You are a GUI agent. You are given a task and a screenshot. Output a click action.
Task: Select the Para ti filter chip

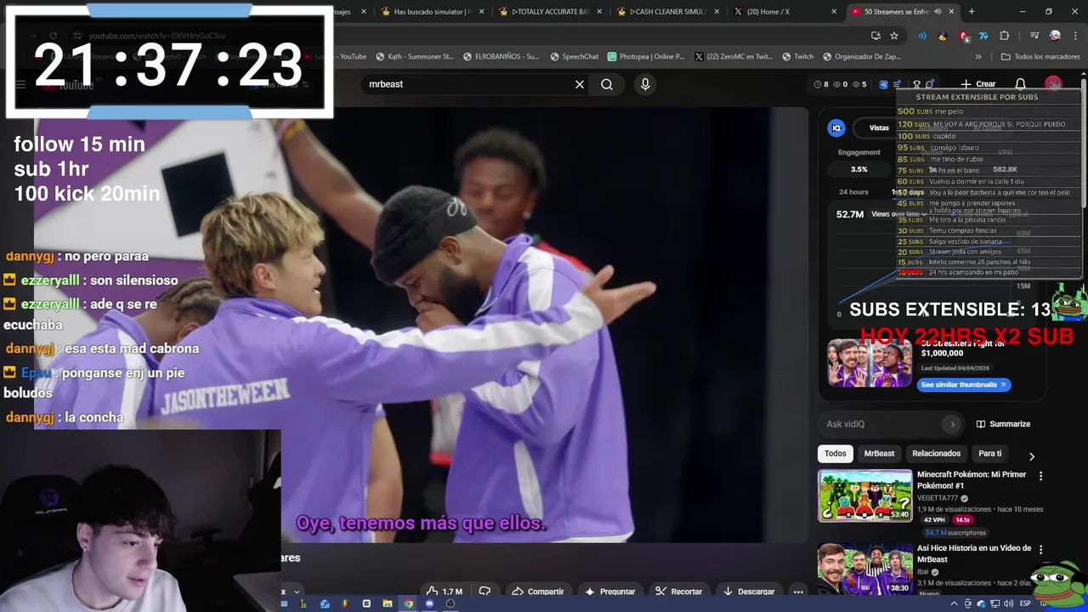[990, 454]
